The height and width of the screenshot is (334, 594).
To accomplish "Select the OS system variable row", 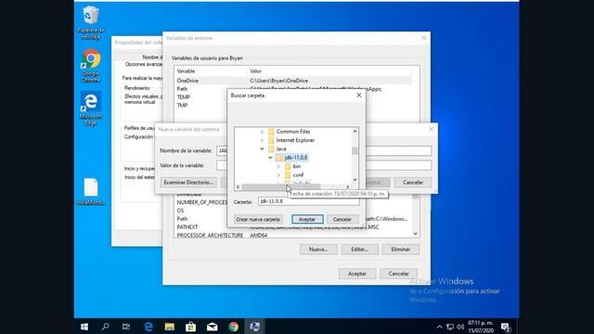I will pos(293,211).
